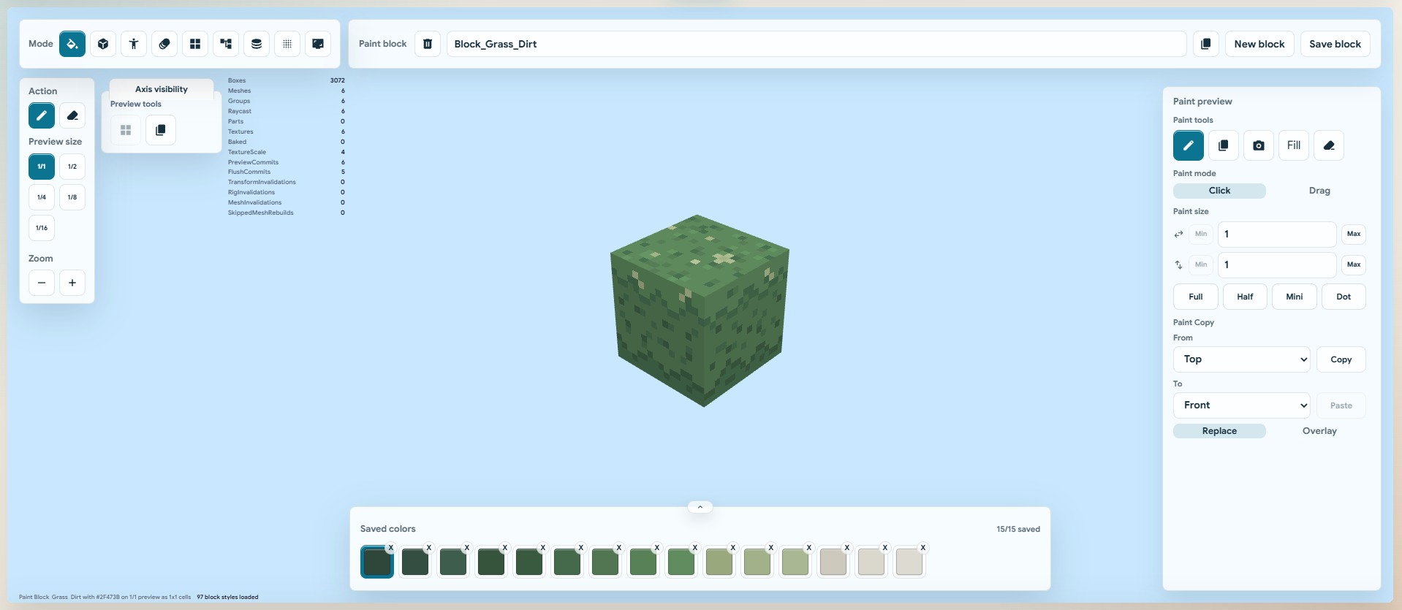Choose the eraser action in Action panel
The width and height of the screenshot is (1402, 610).
[72, 115]
